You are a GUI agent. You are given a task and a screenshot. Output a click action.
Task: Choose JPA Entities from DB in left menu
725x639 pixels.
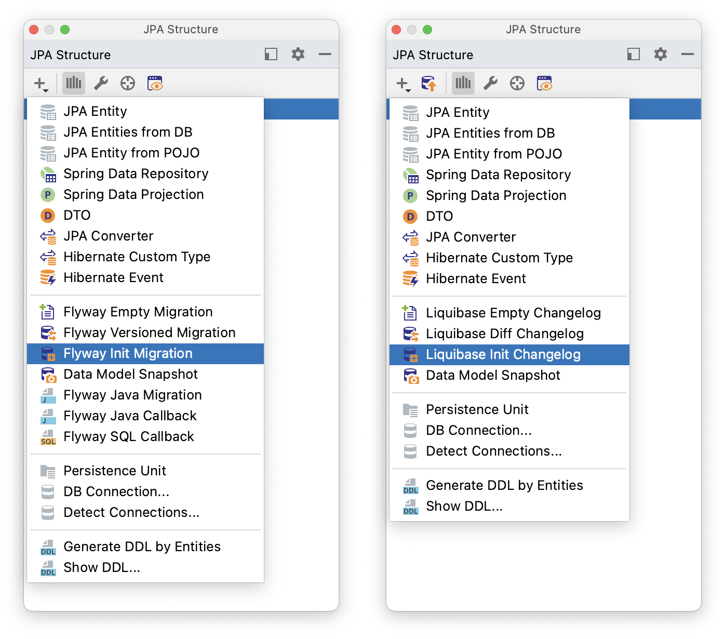(x=145, y=132)
